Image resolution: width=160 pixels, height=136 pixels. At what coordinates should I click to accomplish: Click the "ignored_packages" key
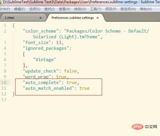pyautogui.click(x=46, y=48)
